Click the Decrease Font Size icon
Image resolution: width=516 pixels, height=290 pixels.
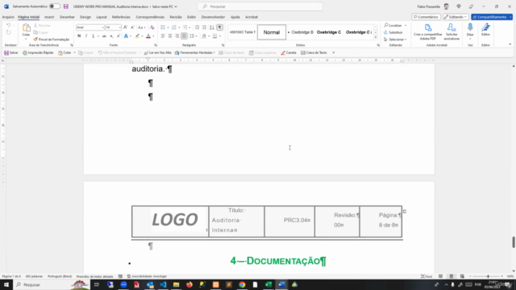pyautogui.click(x=132, y=27)
